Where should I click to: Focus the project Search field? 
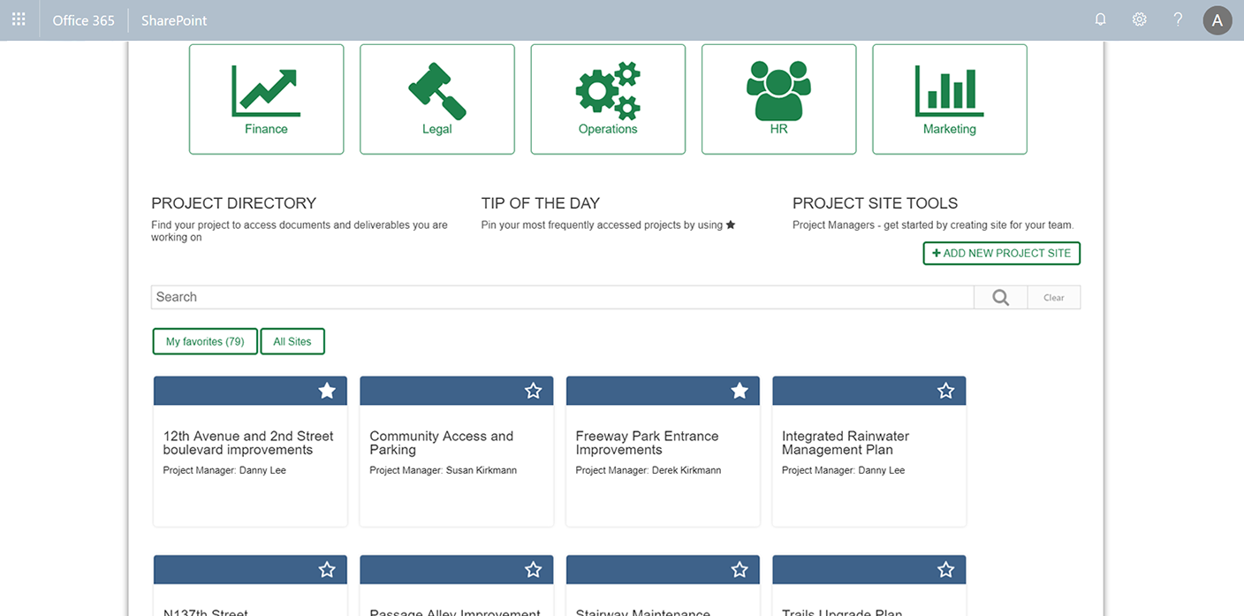pos(563,297)
